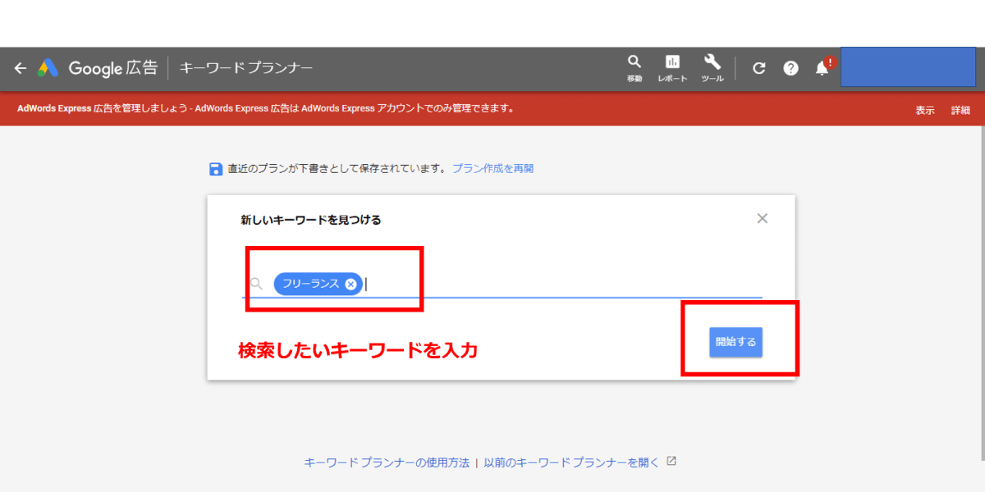Click 詳細 in the red banner
985x492 pixels.
[x=960, y=110]
